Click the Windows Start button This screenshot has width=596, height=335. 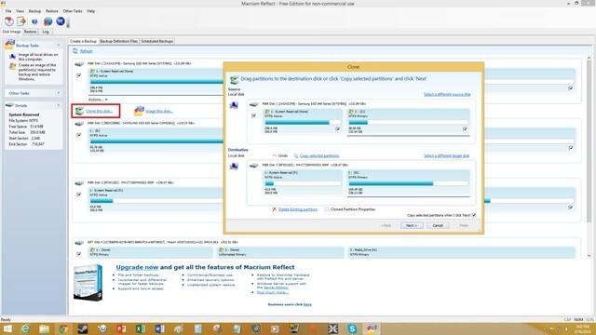pos(7,328)
